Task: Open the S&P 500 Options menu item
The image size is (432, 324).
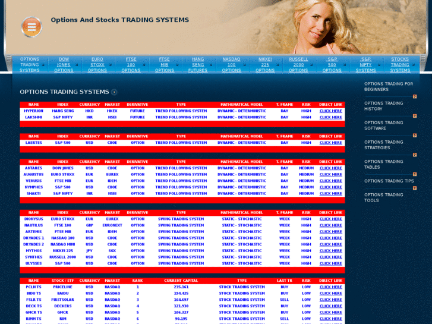Action: click(x=332, y=65)
